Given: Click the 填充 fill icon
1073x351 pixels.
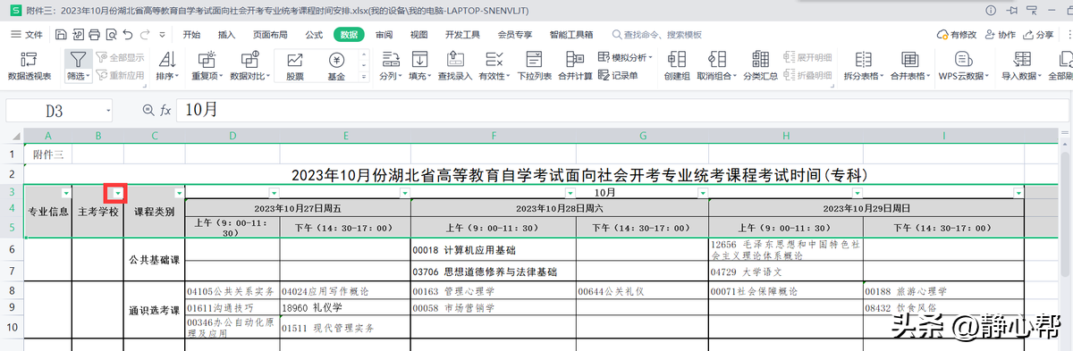Looking at the screenshot, I should coord(419,60).
